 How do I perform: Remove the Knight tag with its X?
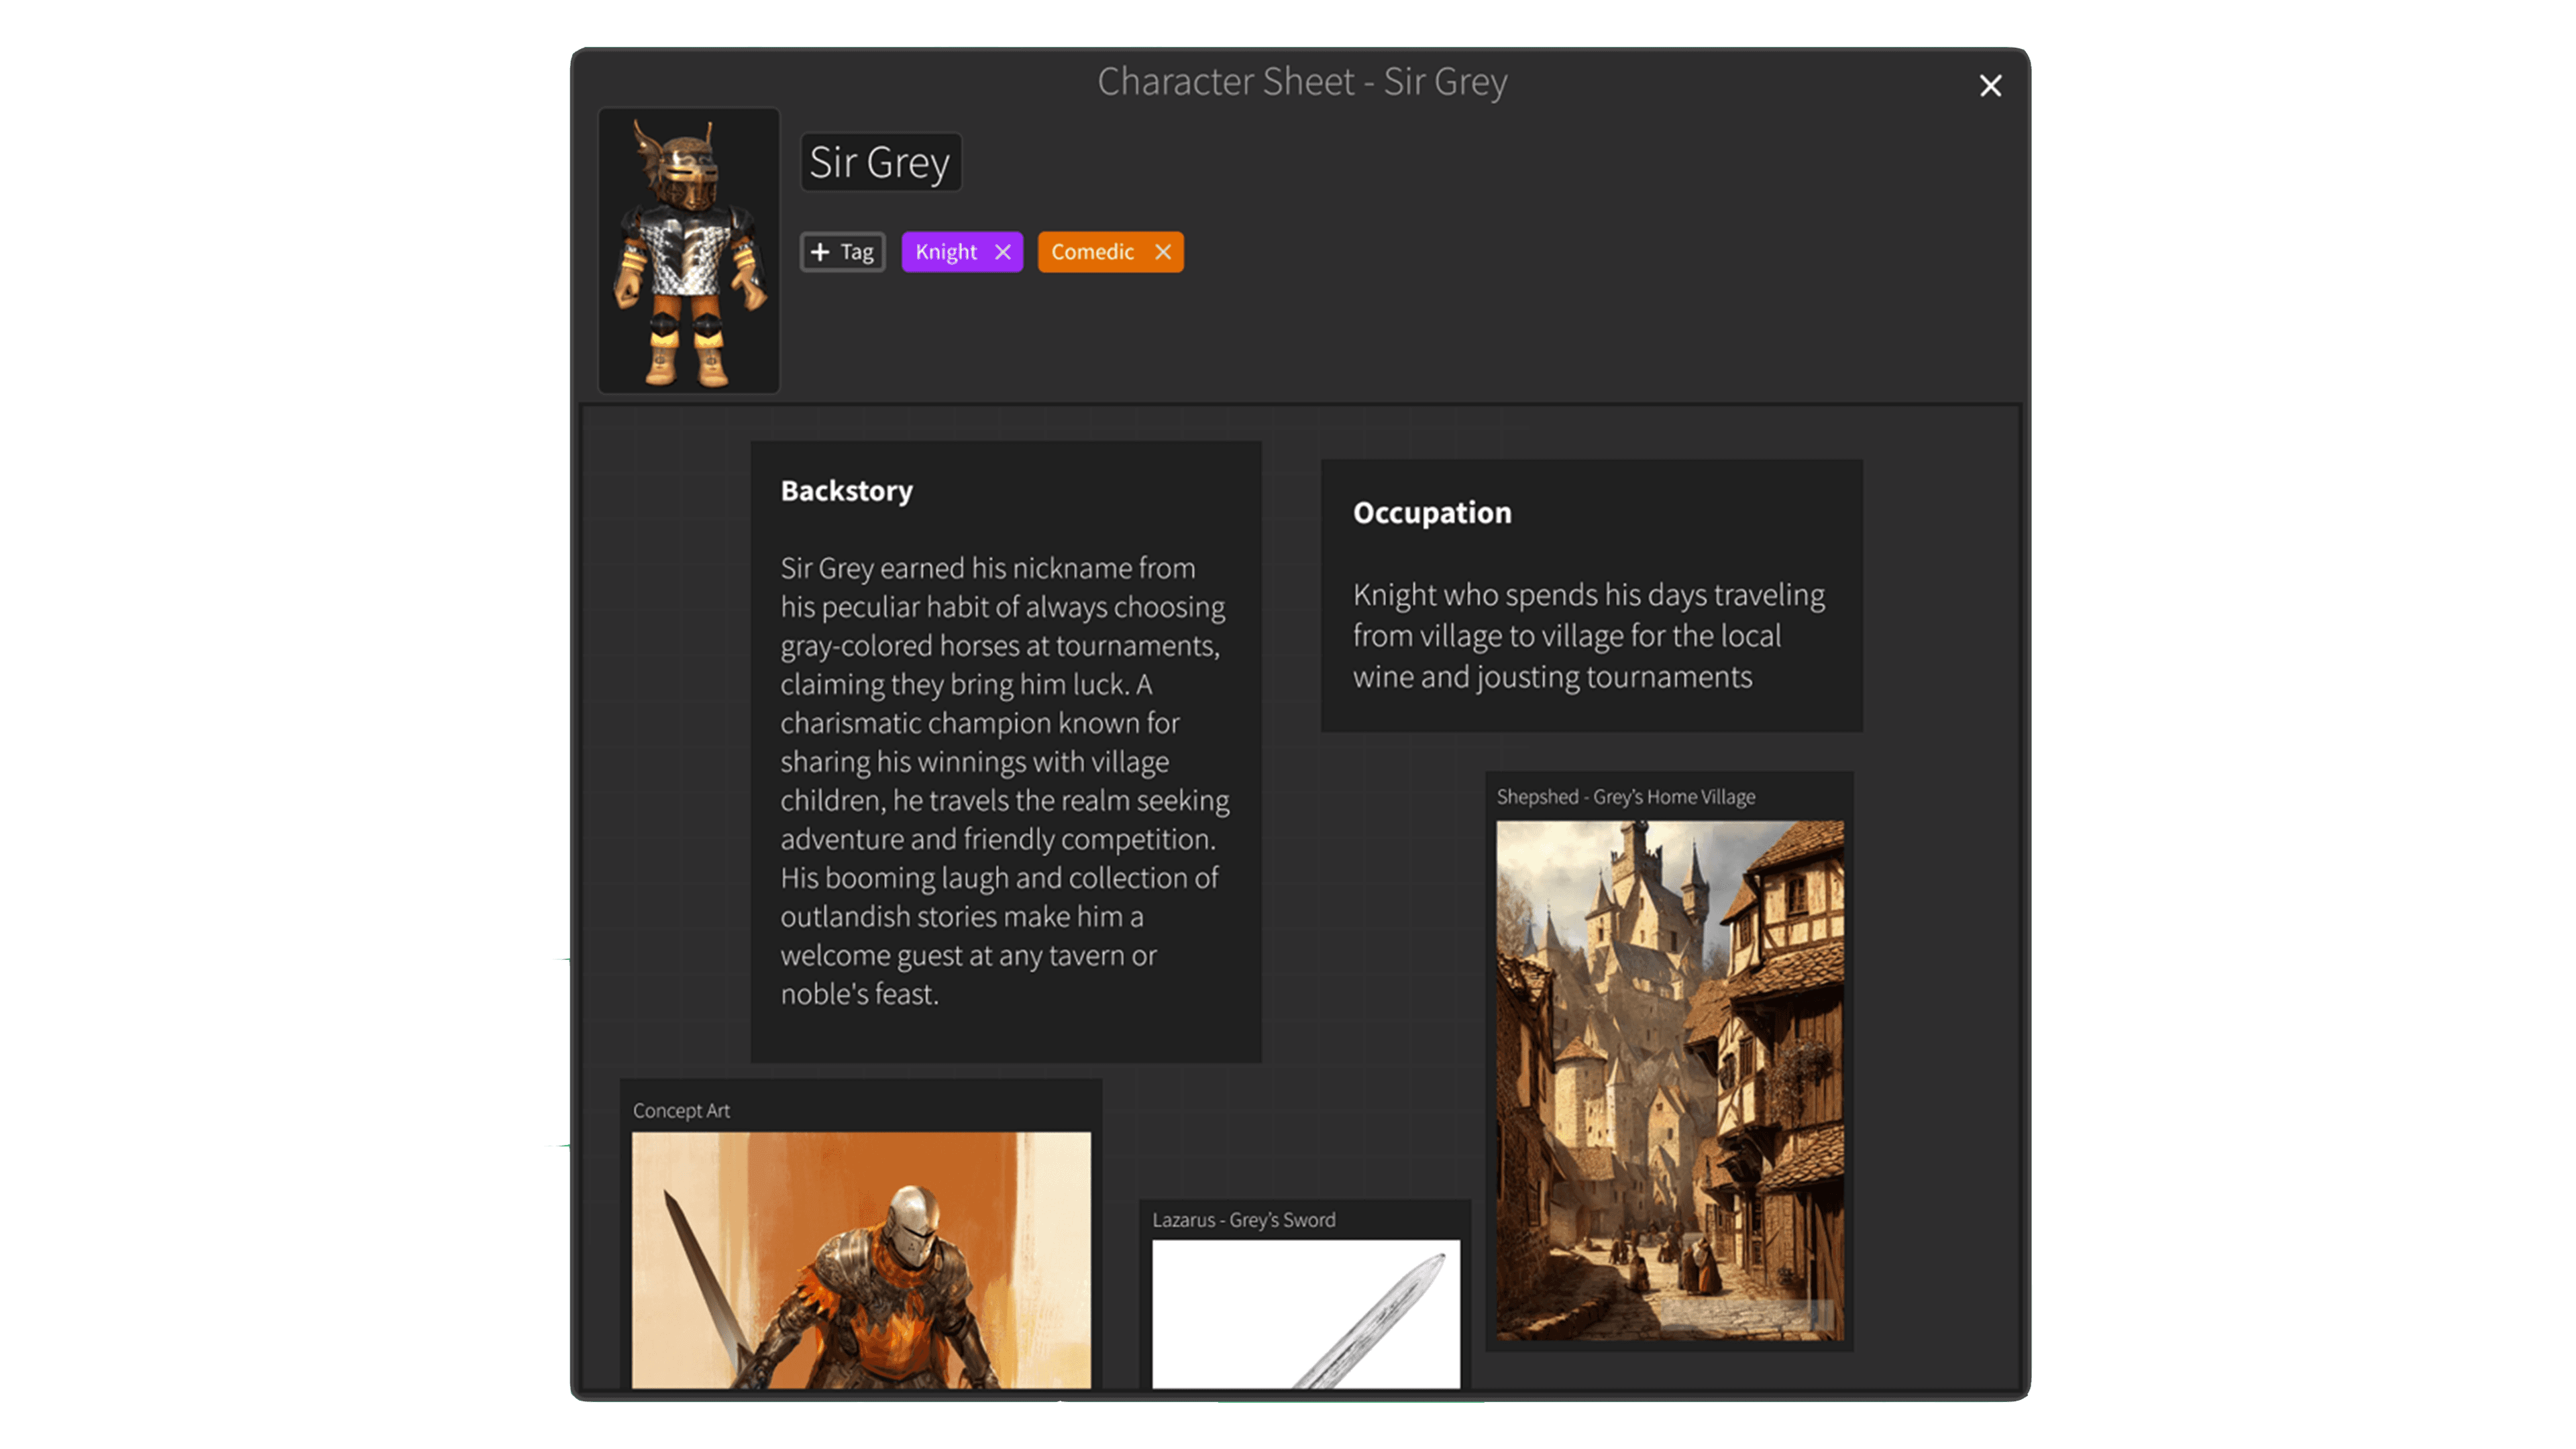click(x=1003, y=252)
